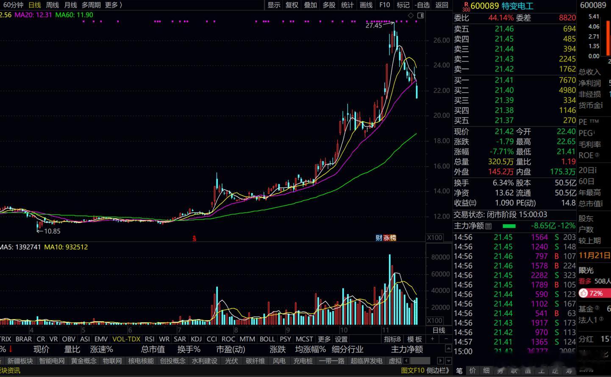Toggle the SAR indicator
The image size is (611, 377).
[x=180, y=339]
